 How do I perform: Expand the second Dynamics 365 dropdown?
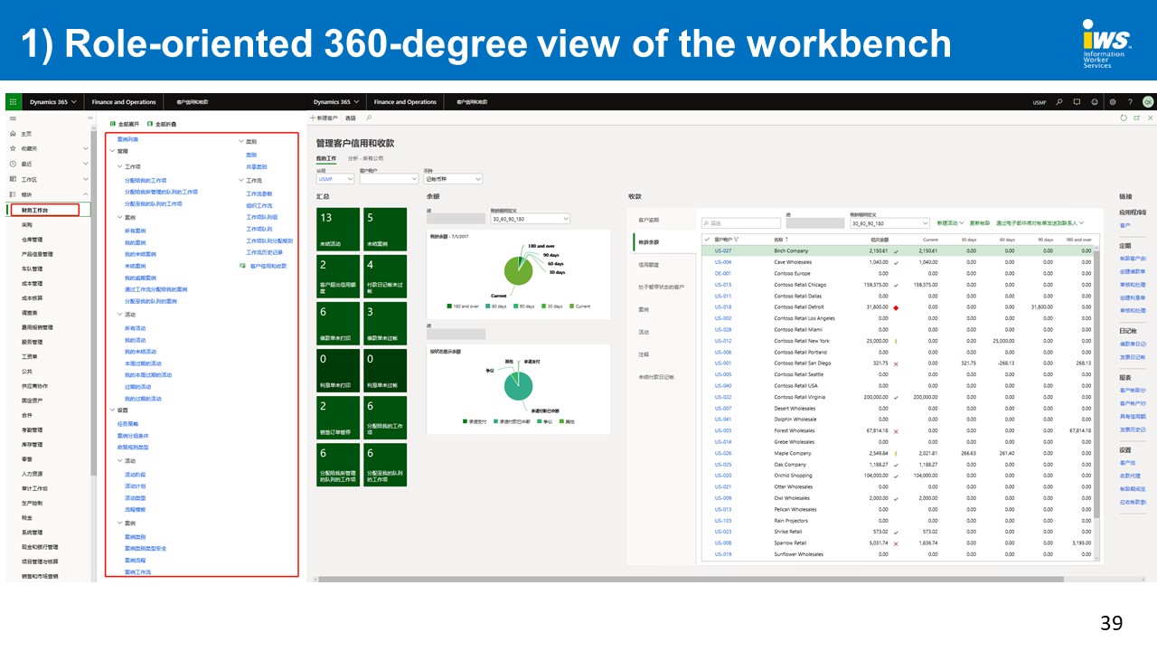click(356, 102)
